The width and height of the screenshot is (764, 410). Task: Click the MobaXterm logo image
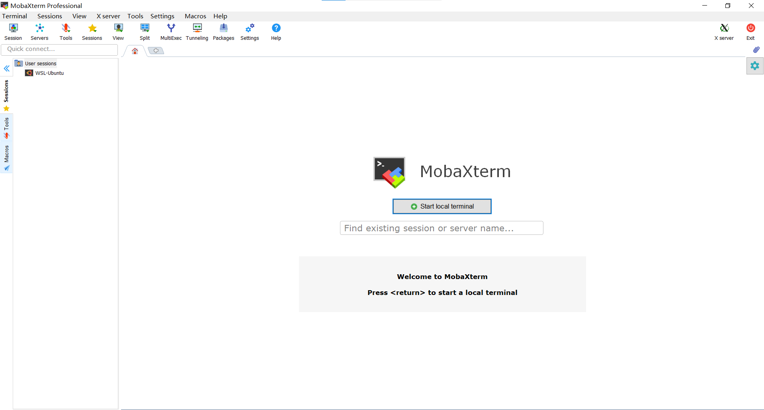click(389, 172)
